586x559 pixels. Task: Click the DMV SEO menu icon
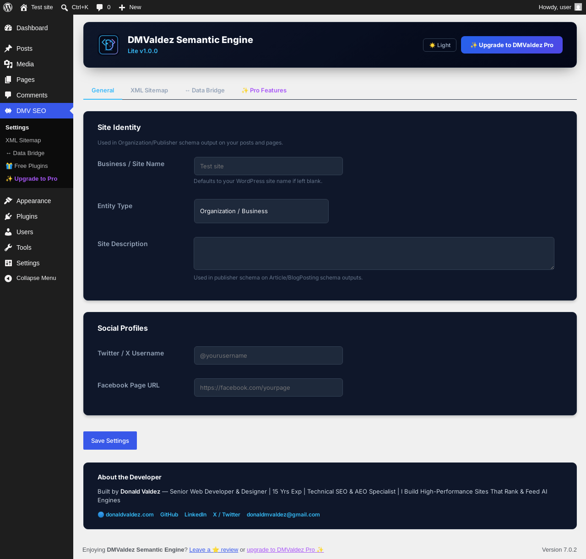click(x=8, y=111)
